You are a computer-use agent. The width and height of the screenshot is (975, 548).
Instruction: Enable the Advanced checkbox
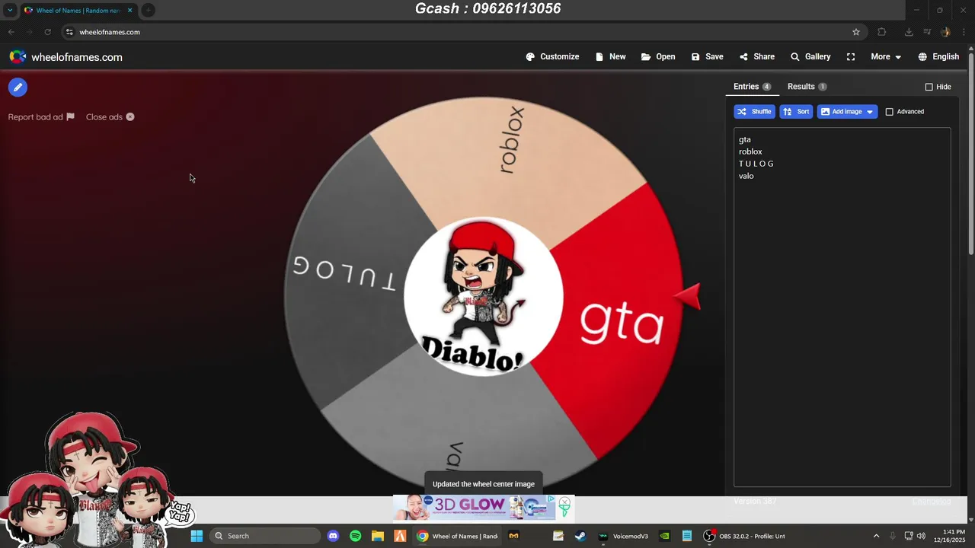889,112
